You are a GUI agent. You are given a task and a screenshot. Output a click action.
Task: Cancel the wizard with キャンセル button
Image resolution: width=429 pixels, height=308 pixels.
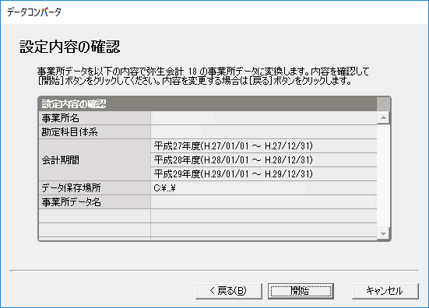click(x=385, y=291)
